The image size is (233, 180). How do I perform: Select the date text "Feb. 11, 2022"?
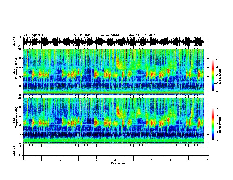tap(82, 35)
